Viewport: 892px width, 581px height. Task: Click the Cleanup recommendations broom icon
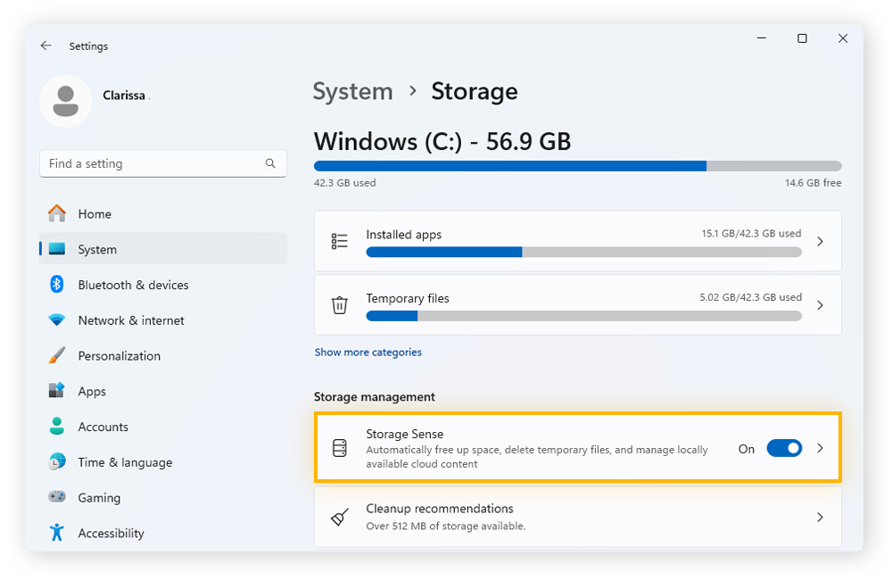click(339, 516)
